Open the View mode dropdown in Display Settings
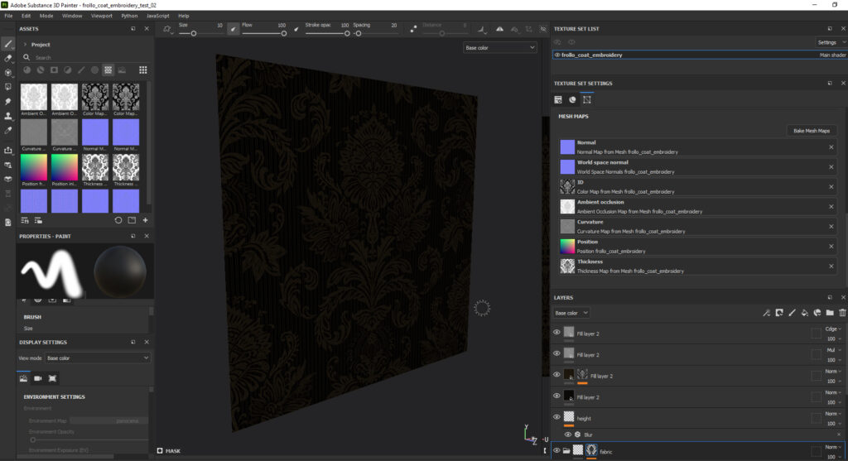848x461 pixels. click(98, 358)
